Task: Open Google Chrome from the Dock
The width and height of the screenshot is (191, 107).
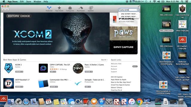Action: [x=139, y=102]
